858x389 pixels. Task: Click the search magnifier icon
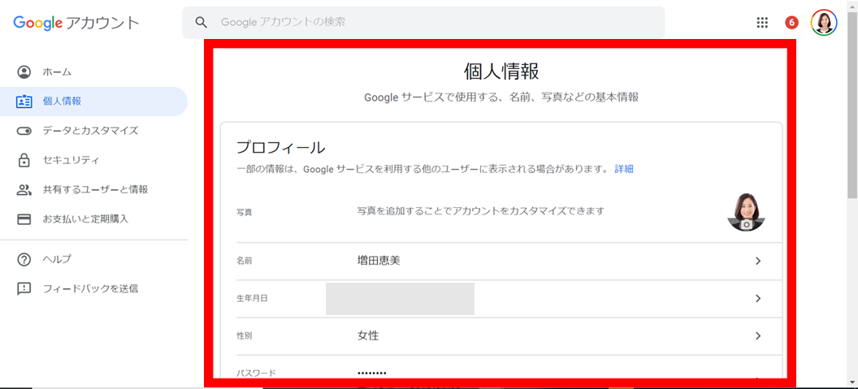[x=201, y=23]
